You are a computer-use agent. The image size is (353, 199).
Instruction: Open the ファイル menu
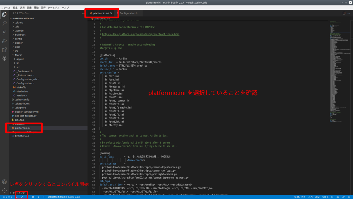[x=6, y=8]
